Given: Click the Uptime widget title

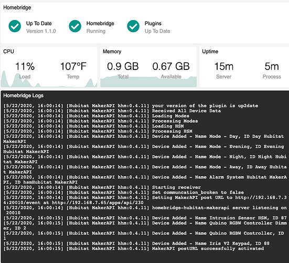Looking at the screenshot, I should pos(210,52).
